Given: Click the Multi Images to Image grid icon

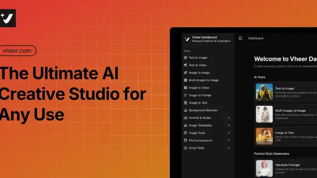Looking at the screenshot, I should point(185,80).
